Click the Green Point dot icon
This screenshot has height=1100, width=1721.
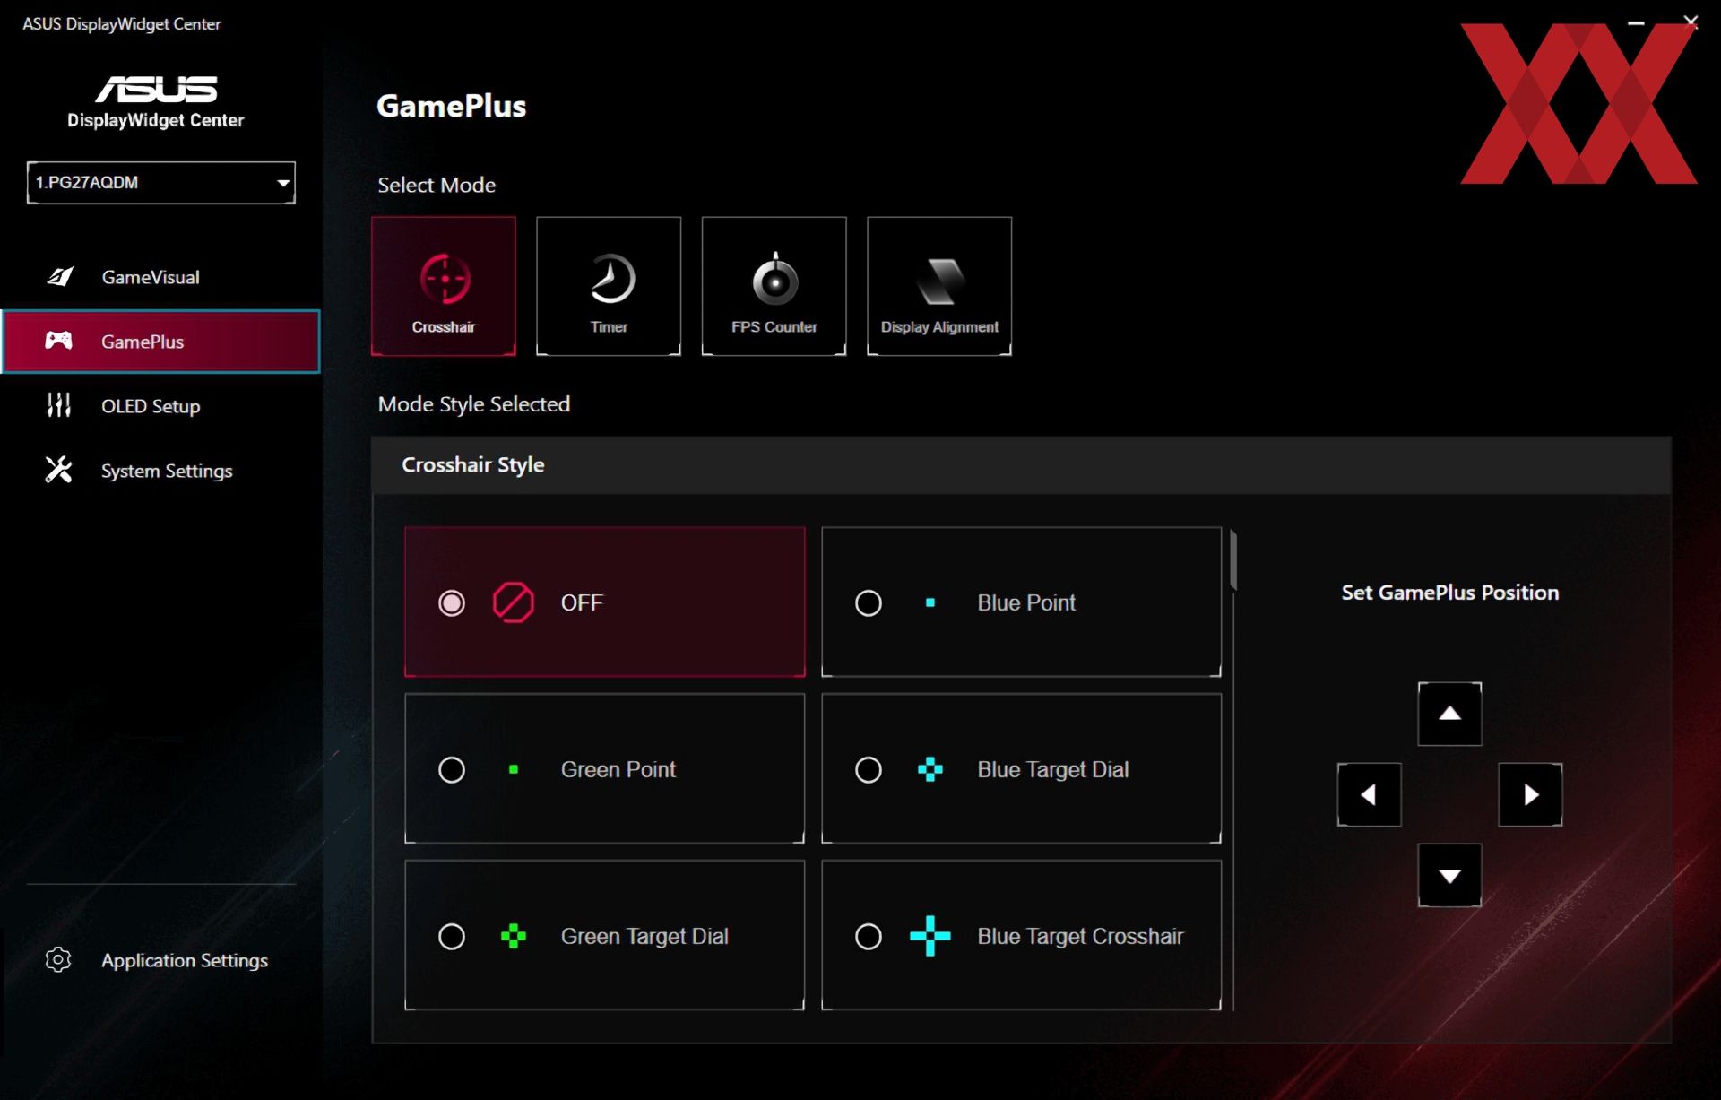pos(514,769)
